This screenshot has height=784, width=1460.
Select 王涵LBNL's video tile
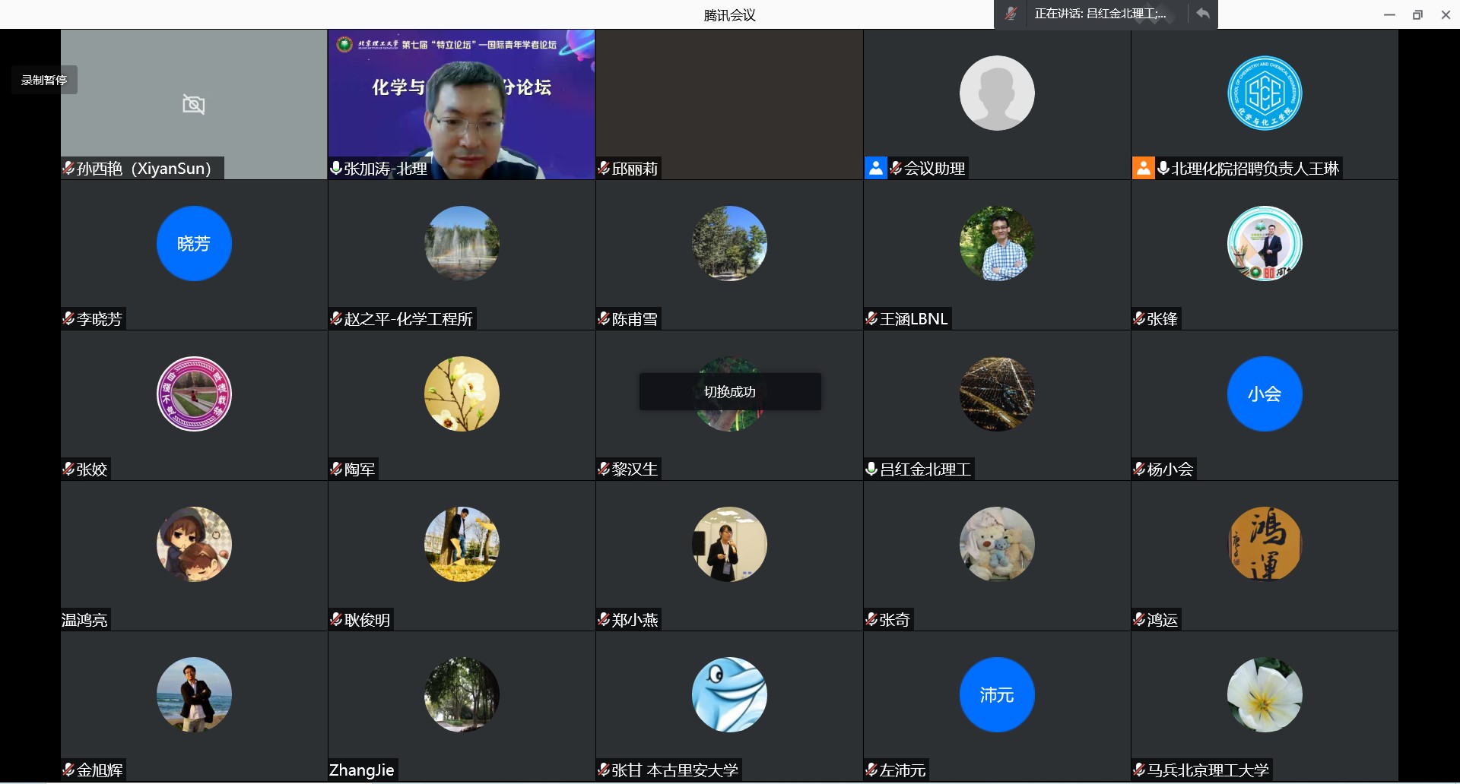(x=997, y=254)
